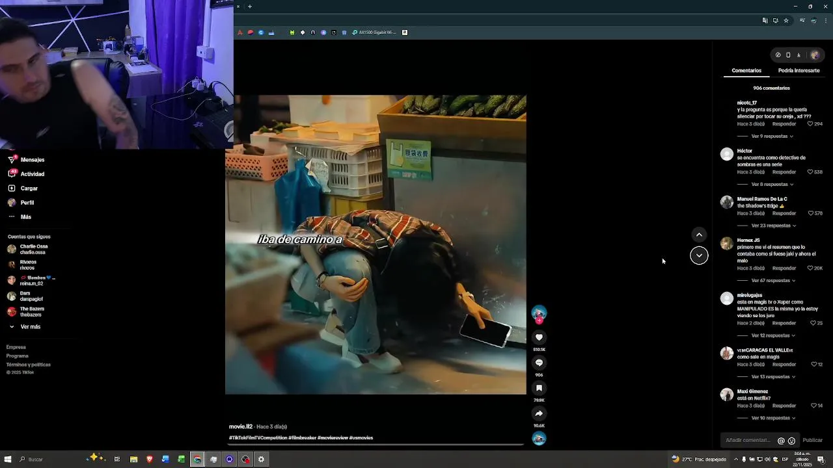Open Mensajes in the sidebar
This screenshot has height=468, width=833.
tap(26, 160)
